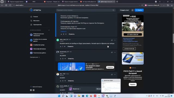Downvote the AEZAKMI uppercase answer
Screen dimensions: 174x98
coord(65,59)
